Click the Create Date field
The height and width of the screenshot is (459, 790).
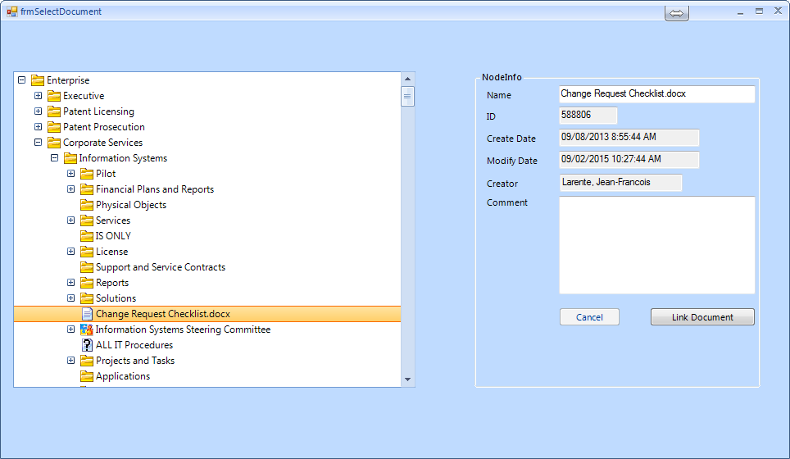[629, 138]
